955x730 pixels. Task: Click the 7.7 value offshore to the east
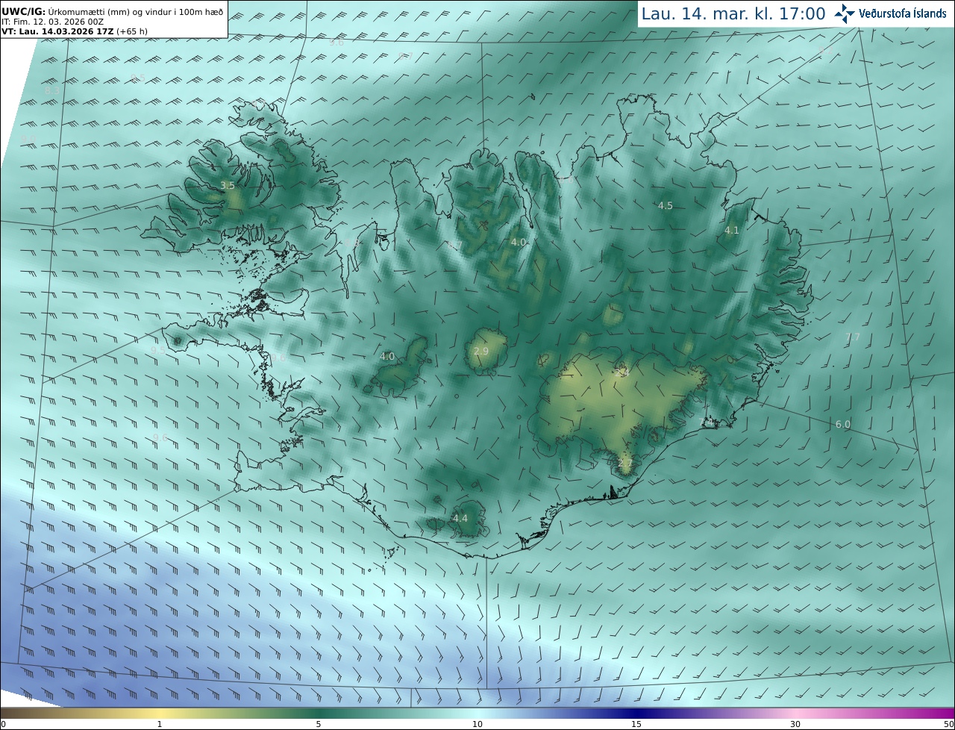coord(853,337)
